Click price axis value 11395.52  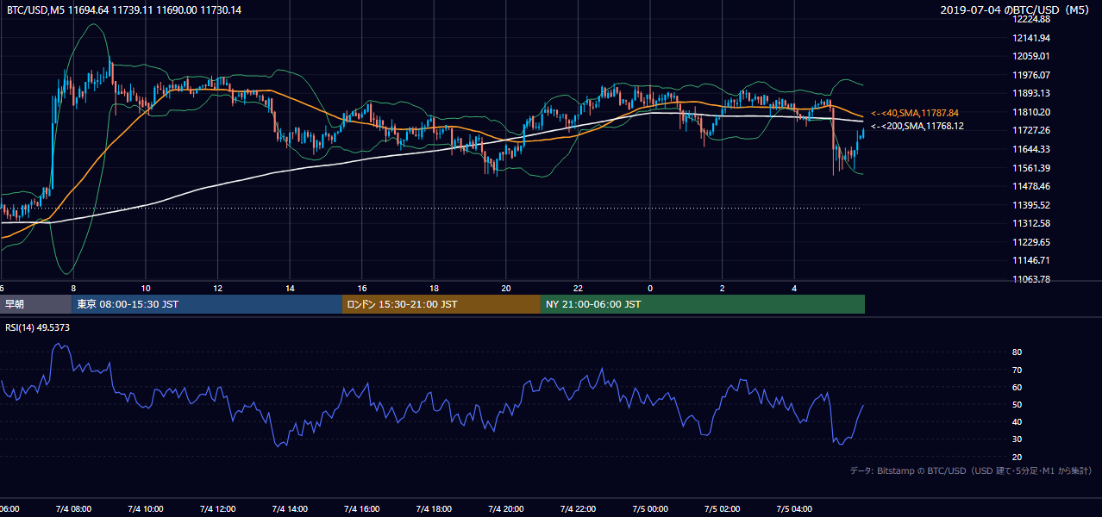1032,205
